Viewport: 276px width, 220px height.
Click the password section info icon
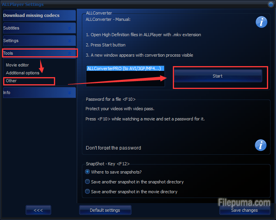coord(261,145)
